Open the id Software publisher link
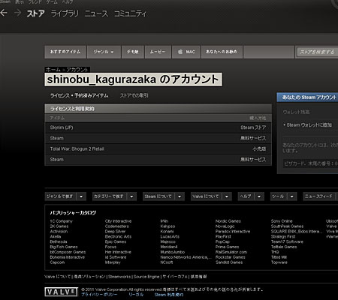338x300 pixels. pyautogui.click(x=116, y=257)
